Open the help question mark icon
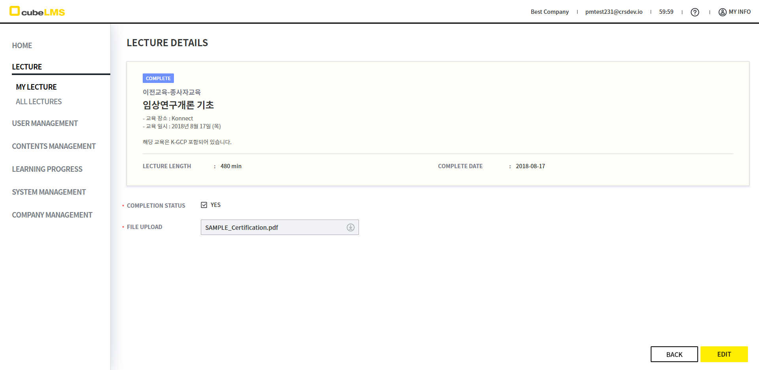This screenshot has height=370, width=759. [x=695, y=12]
